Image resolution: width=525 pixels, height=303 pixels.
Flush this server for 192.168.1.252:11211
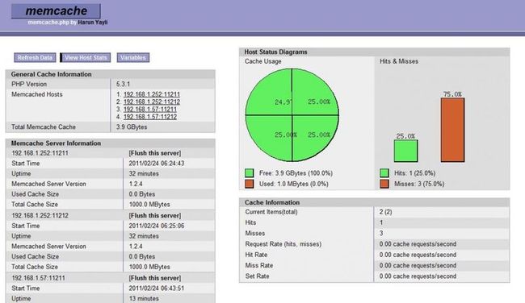click(x=155, y=153)
